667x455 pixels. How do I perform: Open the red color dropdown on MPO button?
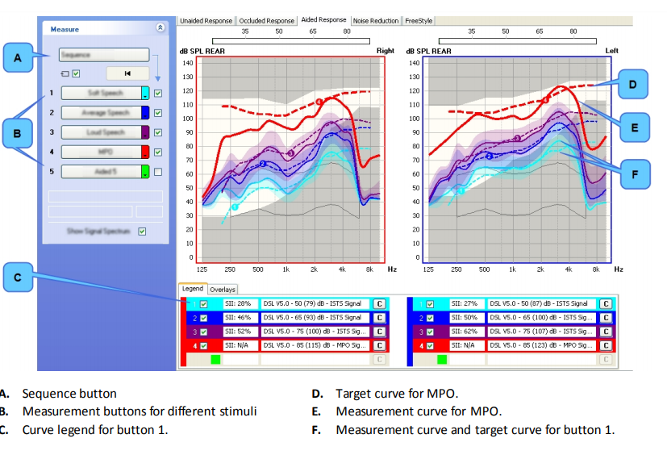click(145, 152)
